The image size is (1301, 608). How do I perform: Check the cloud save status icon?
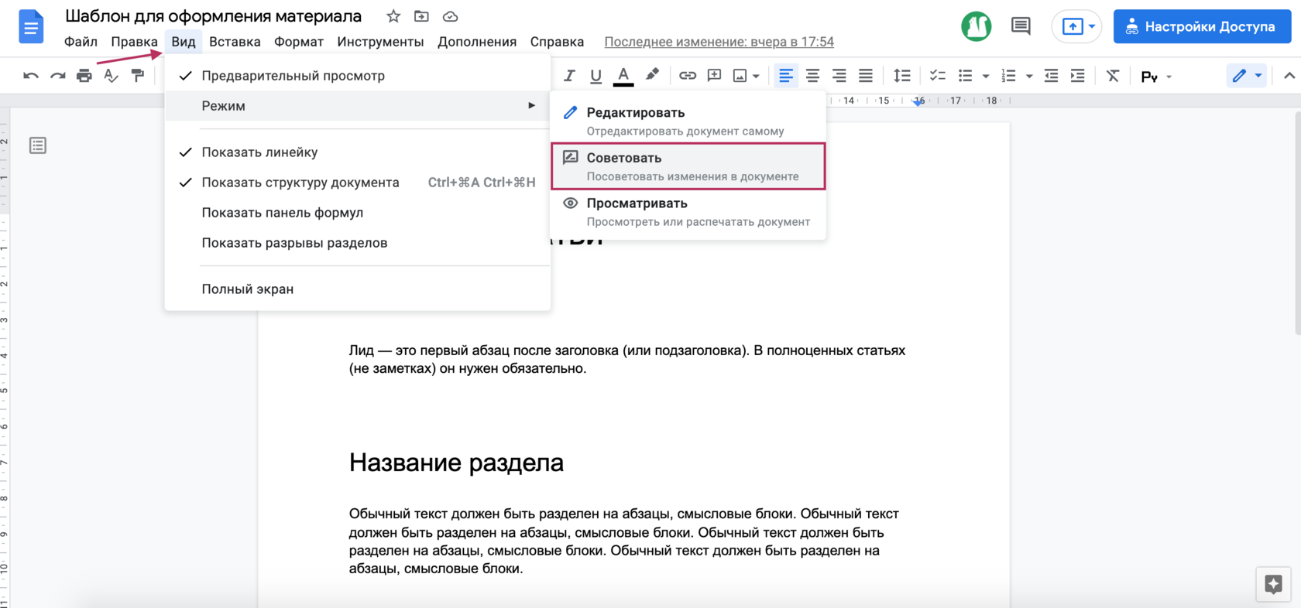(x=450, y=16)
